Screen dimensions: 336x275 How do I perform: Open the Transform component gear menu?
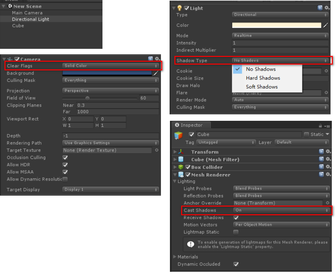328,151
